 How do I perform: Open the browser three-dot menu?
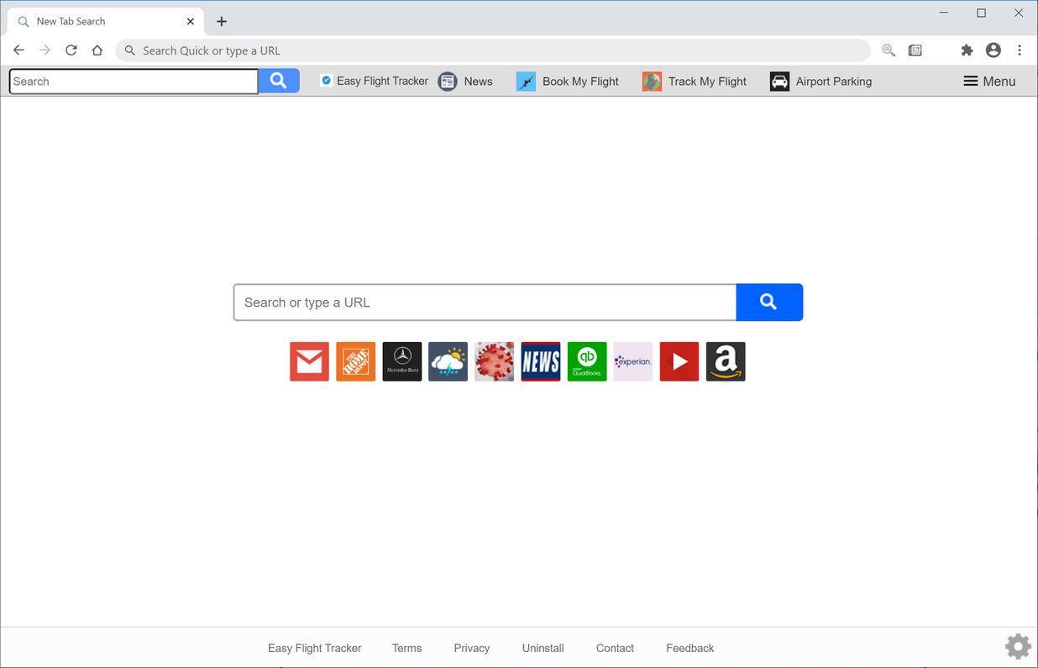pyautogui.click(x=1019, y=50)
